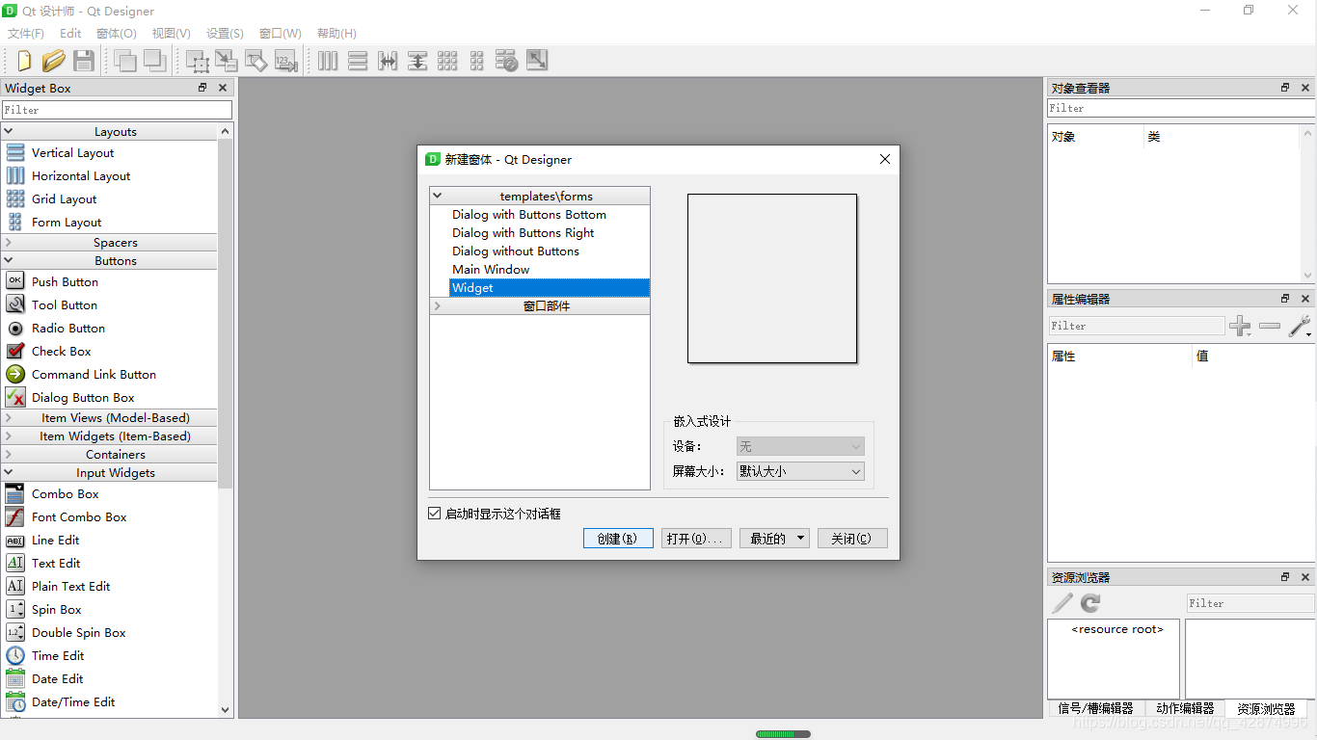Image resolution: width=1317 pixels, height=740 pixels.
Task: Click the Edit Signals/Slots mode icon
Action: [227, 61]
